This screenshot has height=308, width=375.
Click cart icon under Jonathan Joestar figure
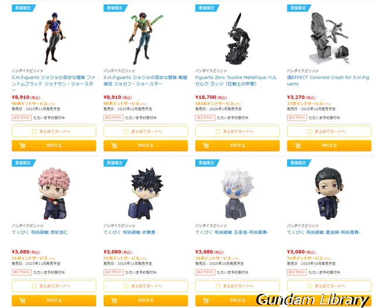click(x=22, y=146)
